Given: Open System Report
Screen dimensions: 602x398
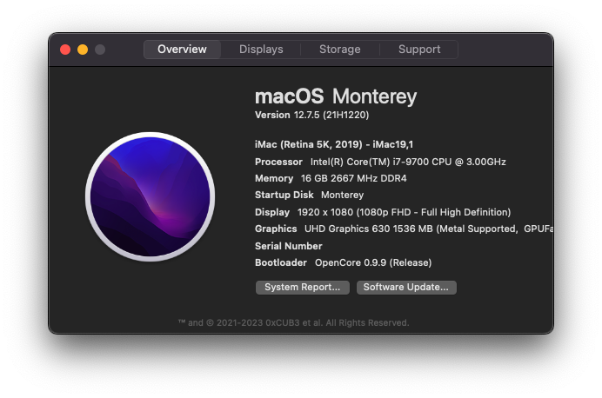Looking at the screenshot, I should point(303,287).
